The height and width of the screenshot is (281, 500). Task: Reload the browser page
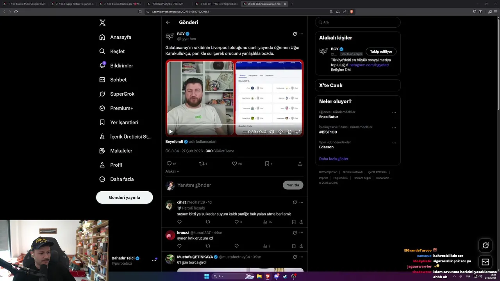[16, 12]
